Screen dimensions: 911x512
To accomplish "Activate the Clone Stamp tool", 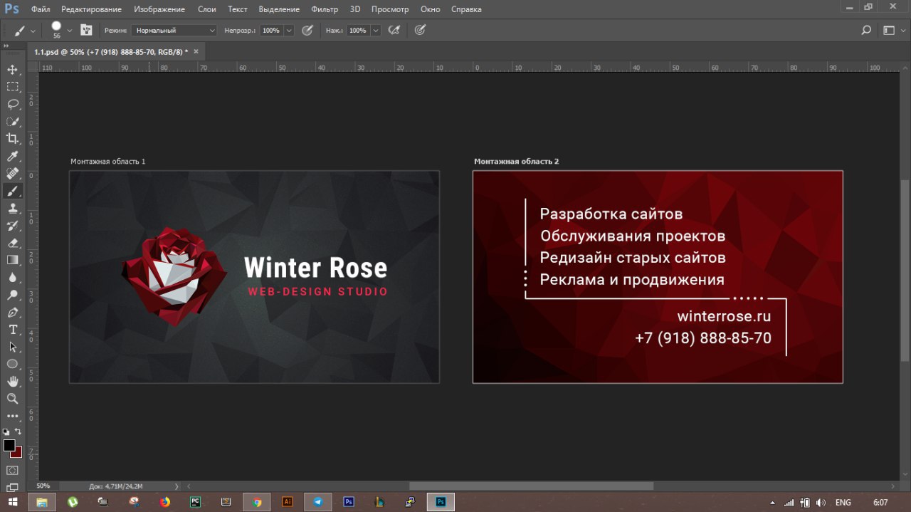I will click(x=13, y=209).
